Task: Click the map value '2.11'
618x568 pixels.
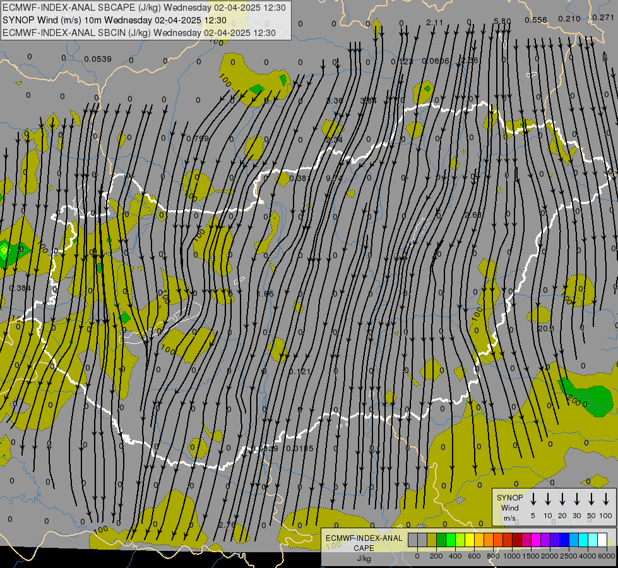Action: (435, 23)
